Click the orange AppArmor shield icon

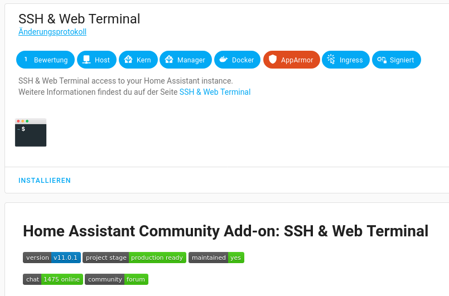click(x=273, y=60)
